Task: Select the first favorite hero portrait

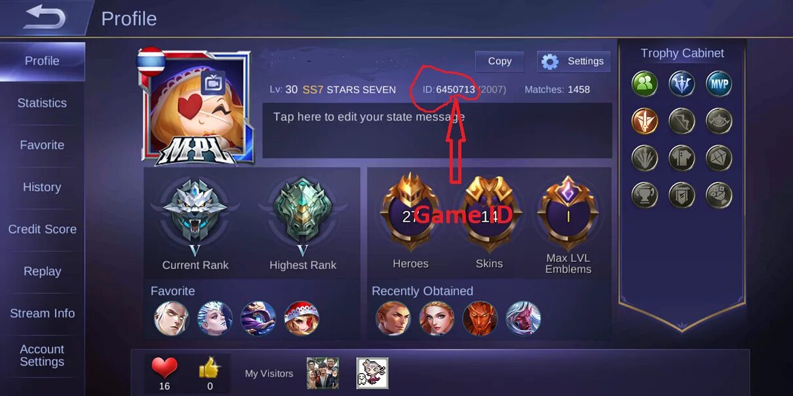Action: [171, 318]
